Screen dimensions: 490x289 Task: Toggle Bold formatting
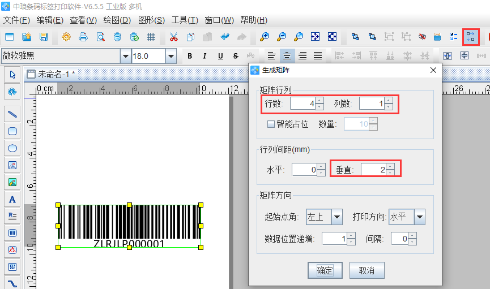tap(190, 56)
